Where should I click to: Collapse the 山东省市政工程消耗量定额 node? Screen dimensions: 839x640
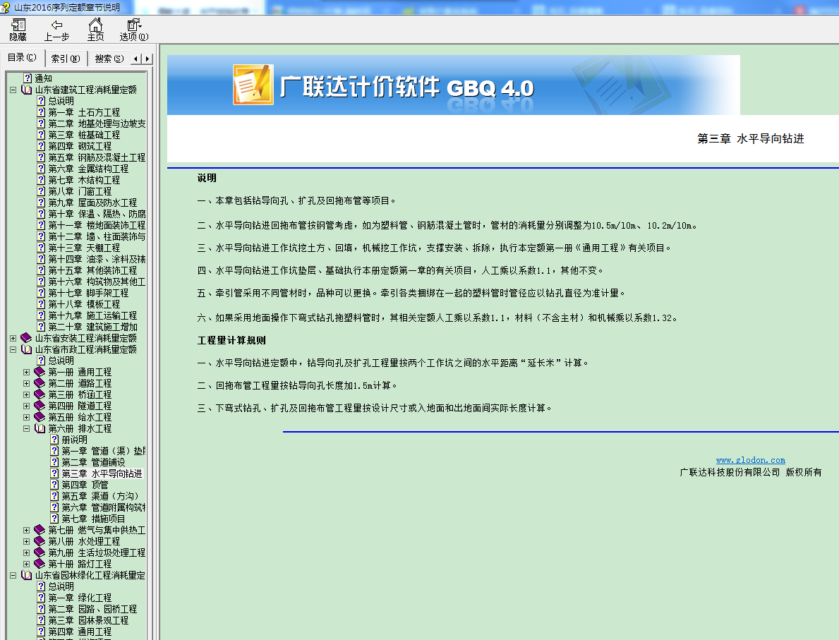[13, 349]
